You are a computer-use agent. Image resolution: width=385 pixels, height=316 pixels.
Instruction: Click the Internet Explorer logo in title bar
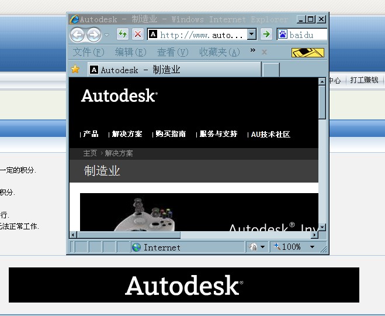click(x=74, y=19)
